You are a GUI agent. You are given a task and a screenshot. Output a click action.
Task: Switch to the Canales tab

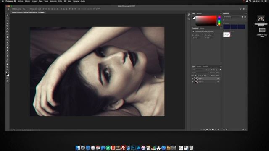pyautogui.click(x=199, y=67)
